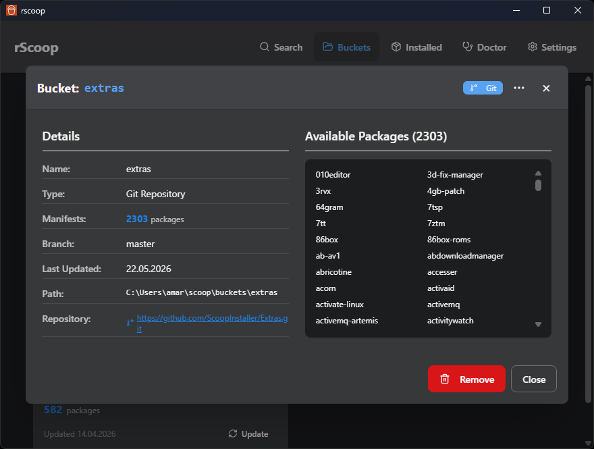Click the main page scrollbar on the right
Viewport: 594px width, 449px height.
[x=587, y=244]
